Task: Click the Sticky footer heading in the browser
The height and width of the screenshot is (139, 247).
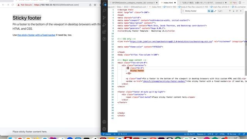Action: [27, 18]
